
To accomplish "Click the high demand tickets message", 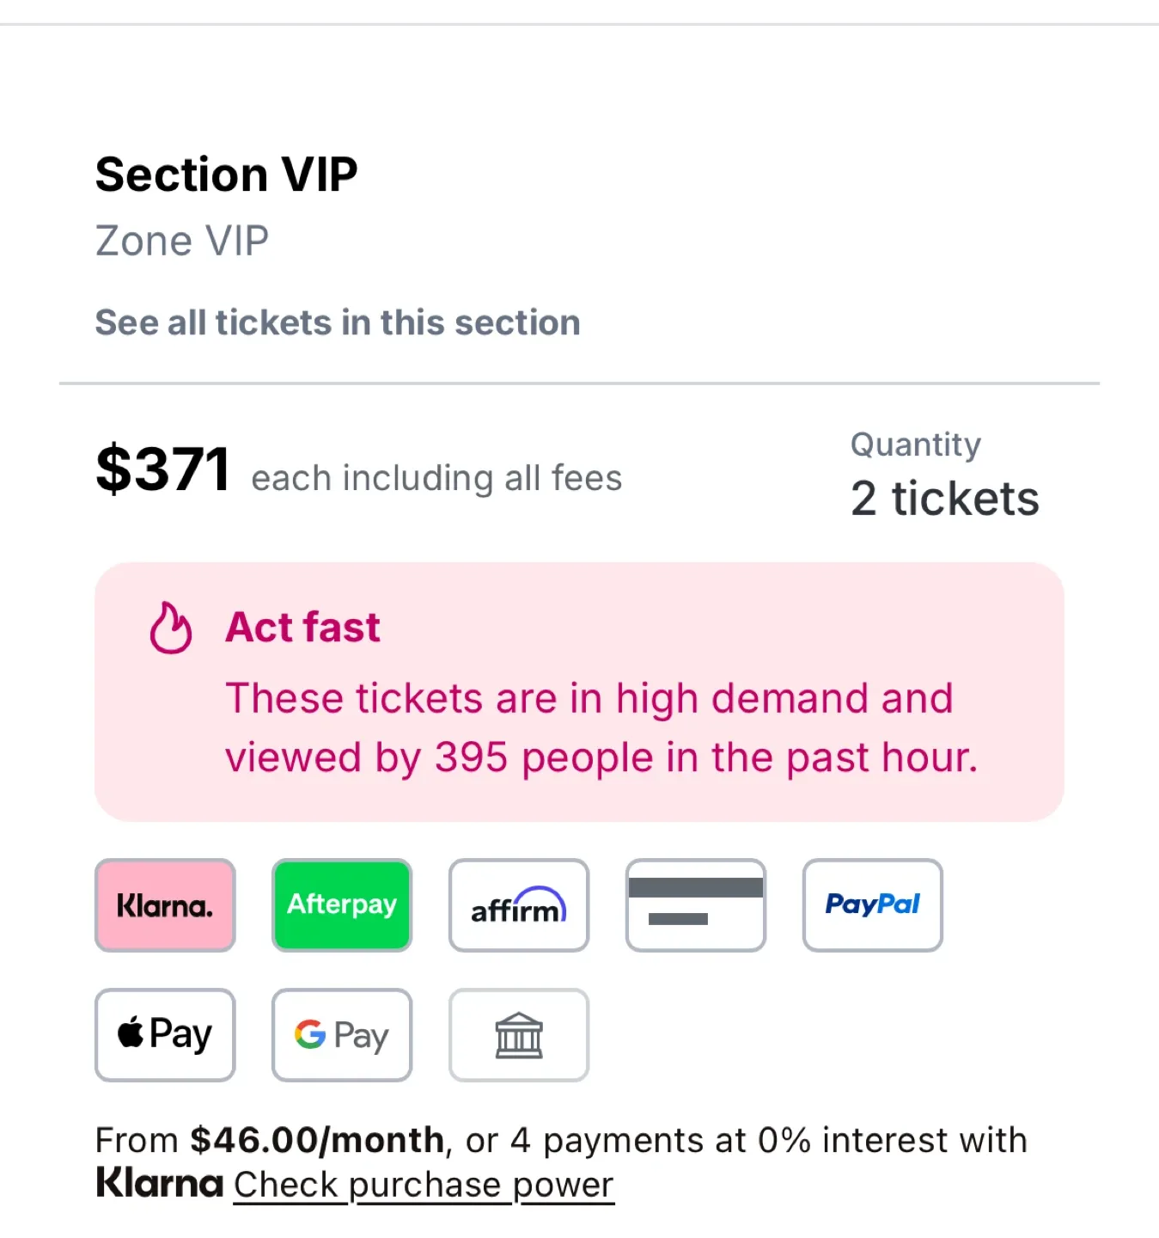I will pyautogui.click(x=601, y=728).
